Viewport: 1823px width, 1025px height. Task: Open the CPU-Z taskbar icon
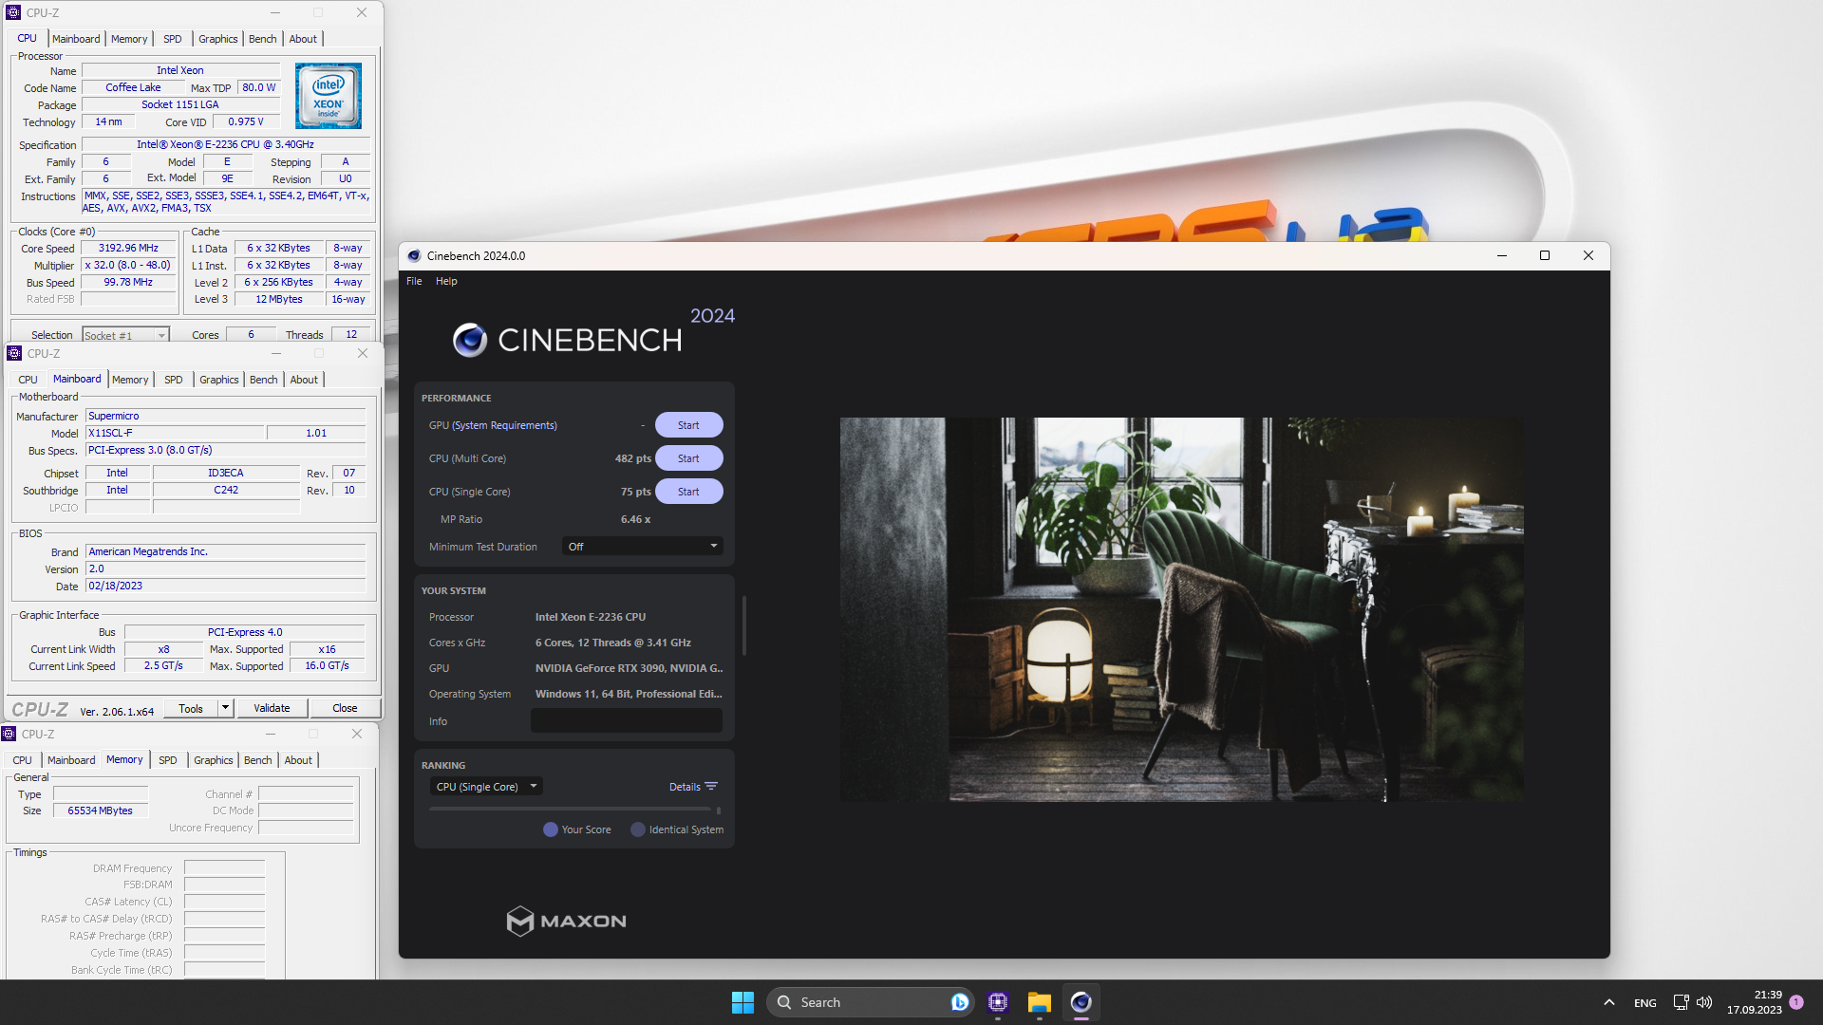[x=997, y=1002]
